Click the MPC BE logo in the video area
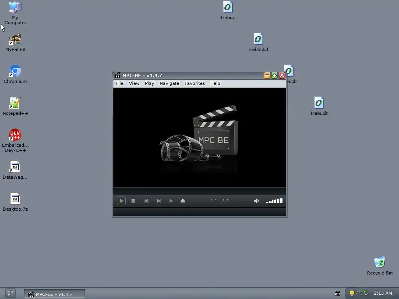Image resolution: width=399 pixels, height=299 pixels. [199, 134]
